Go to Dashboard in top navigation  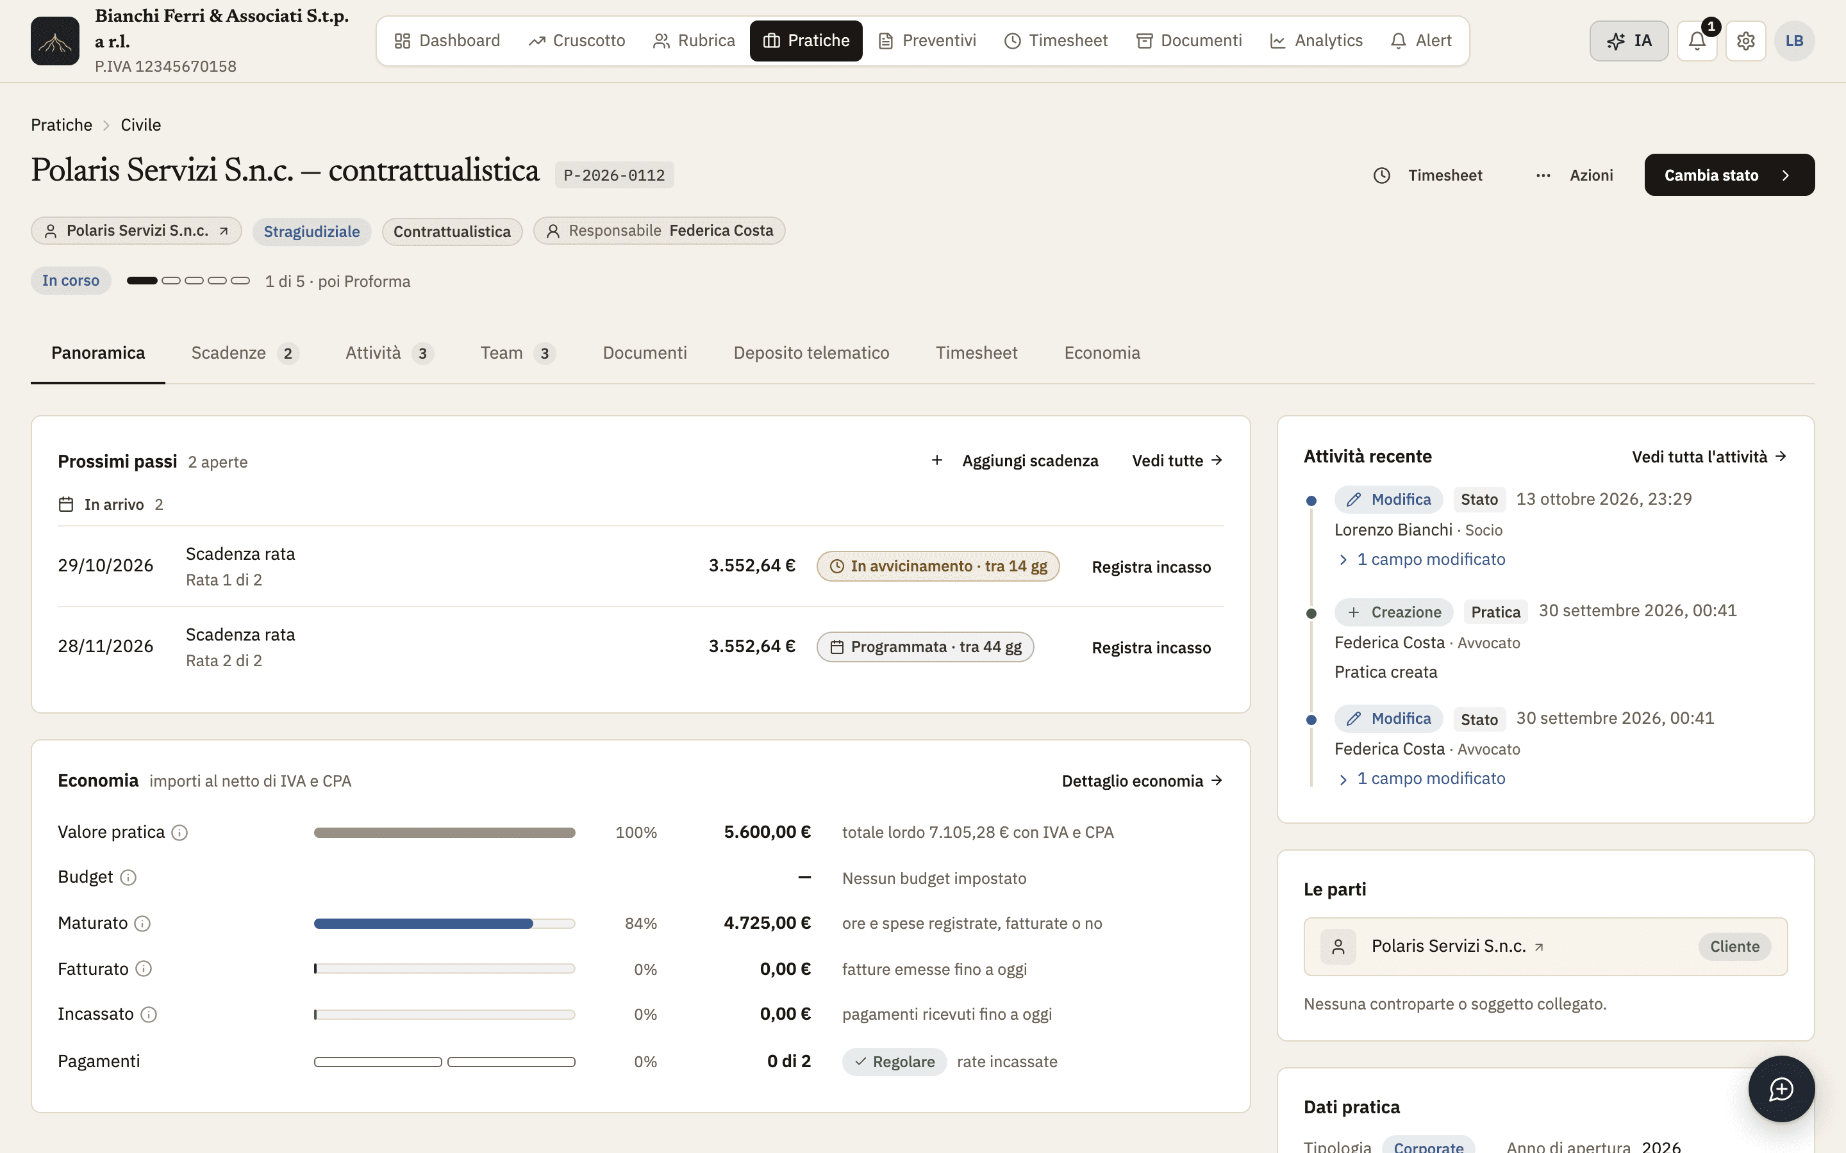pos(447,40)
